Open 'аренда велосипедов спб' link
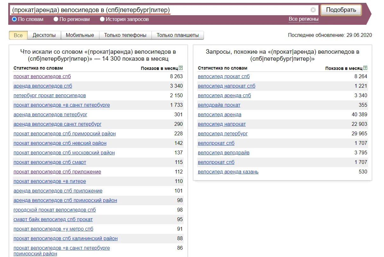 pos(43,86)
